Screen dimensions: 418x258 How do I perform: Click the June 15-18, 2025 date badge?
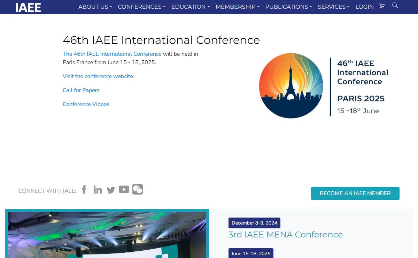click(x=251, y=253)
